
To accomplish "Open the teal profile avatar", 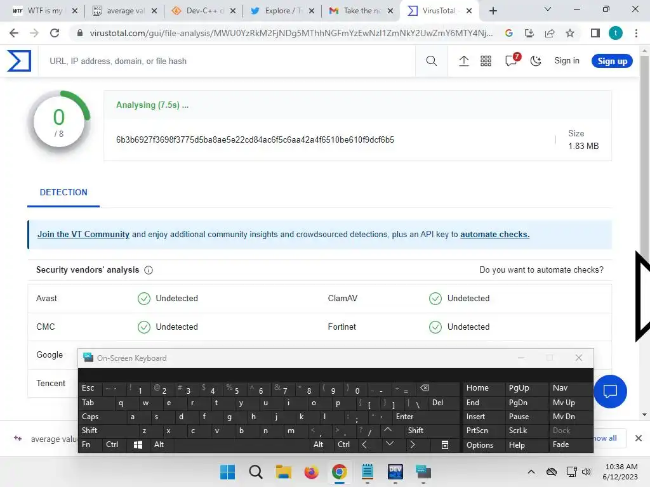I will [616, 33].
